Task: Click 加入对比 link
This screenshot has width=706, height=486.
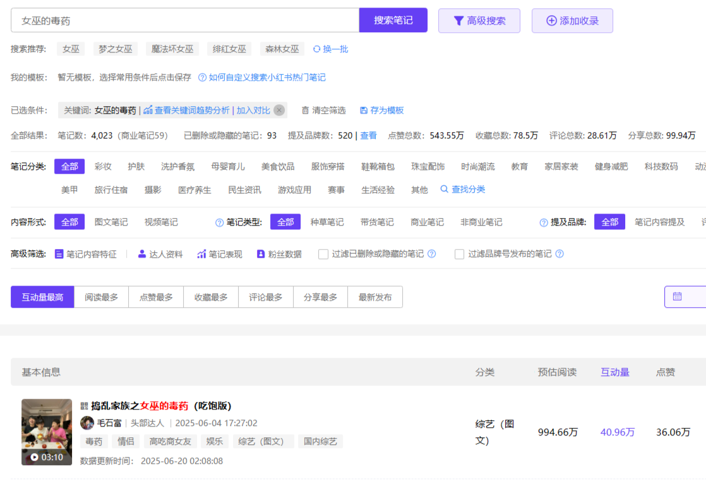Action: pyautogui.click(x=253, y=111)
